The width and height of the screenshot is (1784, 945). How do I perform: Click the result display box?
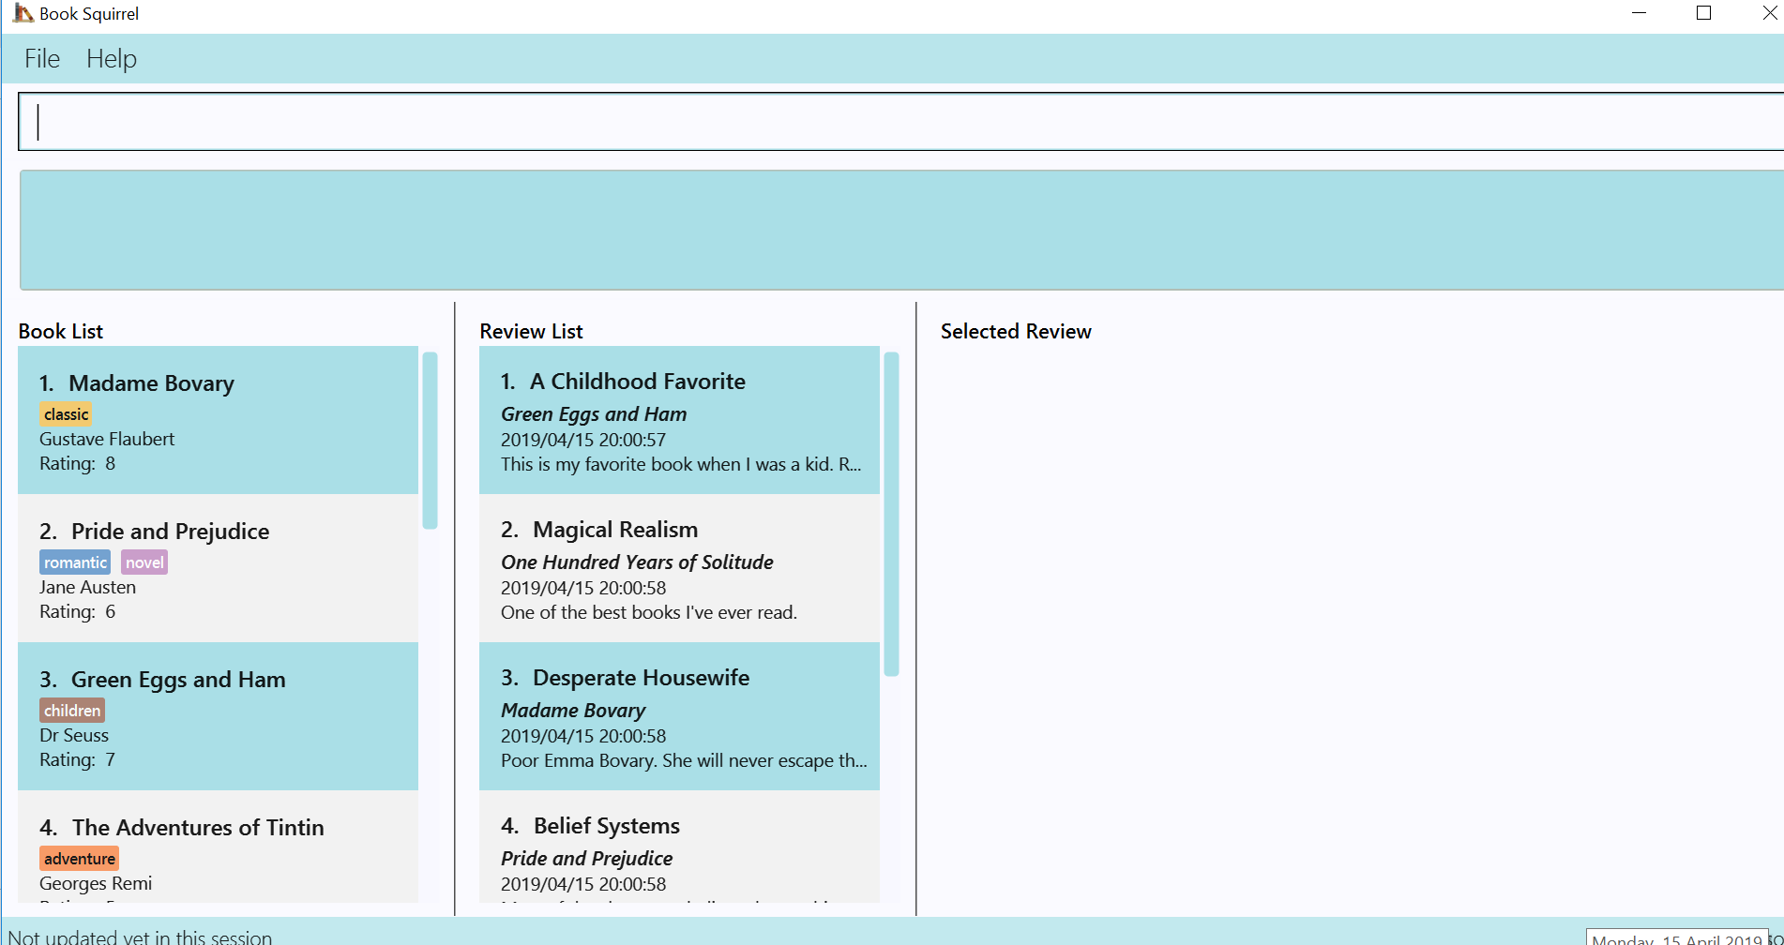[901, 230]
